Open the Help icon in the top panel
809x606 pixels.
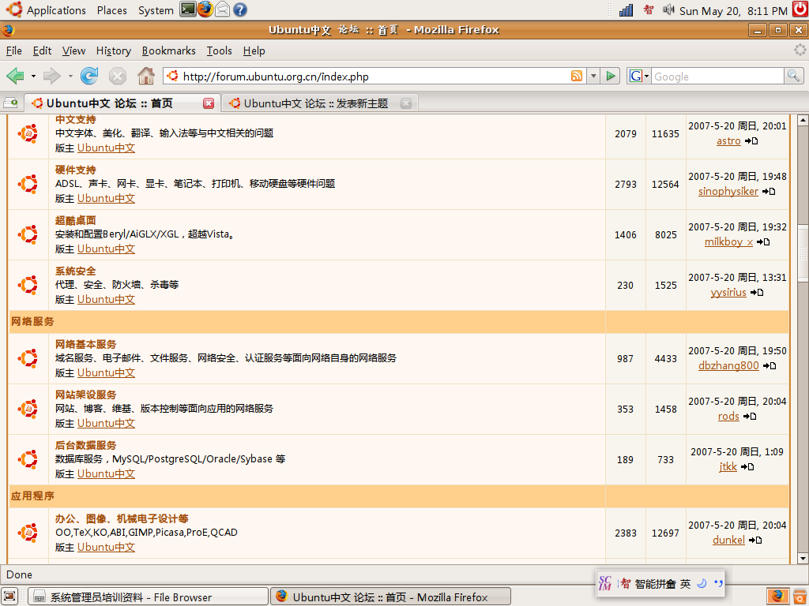240,9
